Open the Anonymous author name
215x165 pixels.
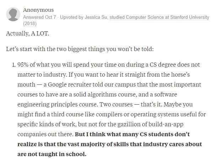(x=38, y=10)
